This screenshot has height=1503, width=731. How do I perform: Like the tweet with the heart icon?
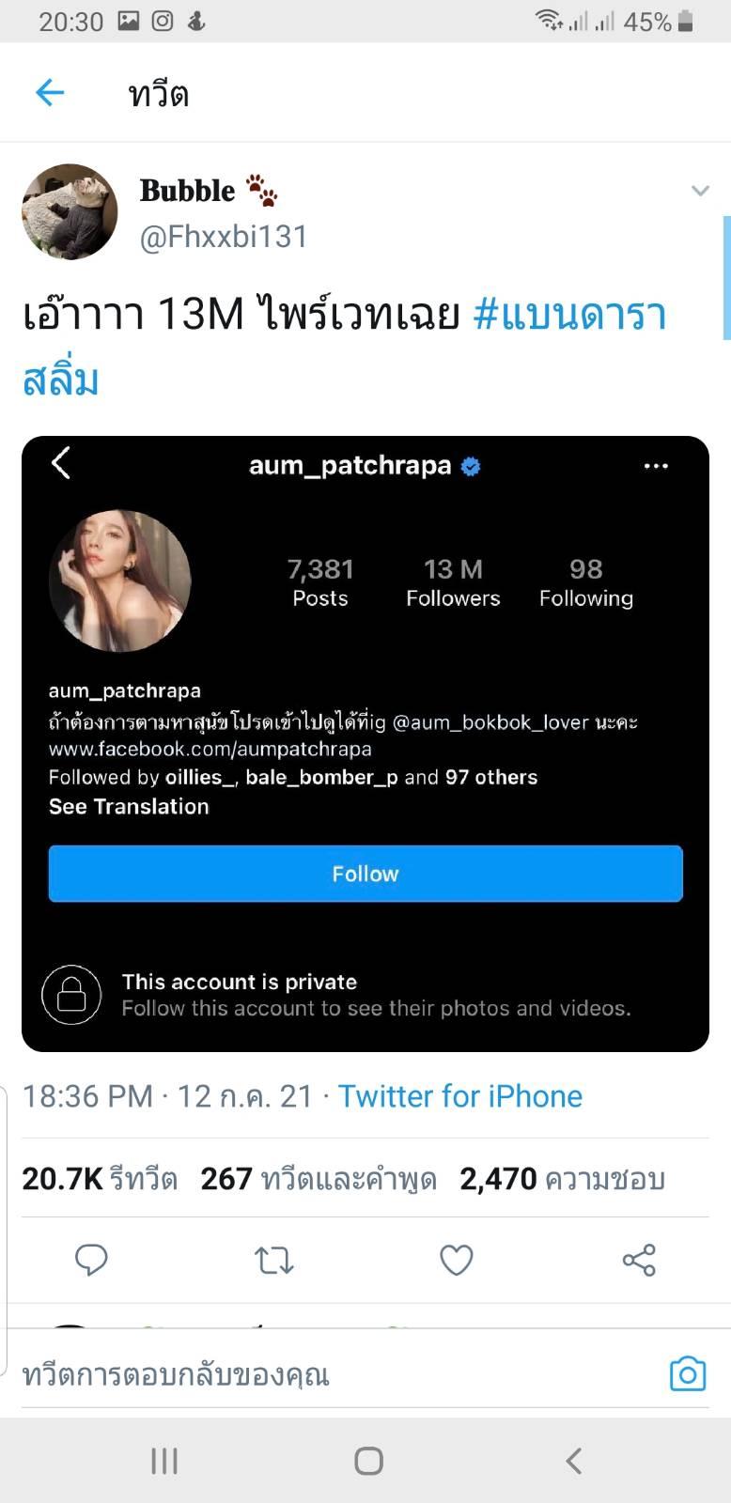tap(457, 1260)
